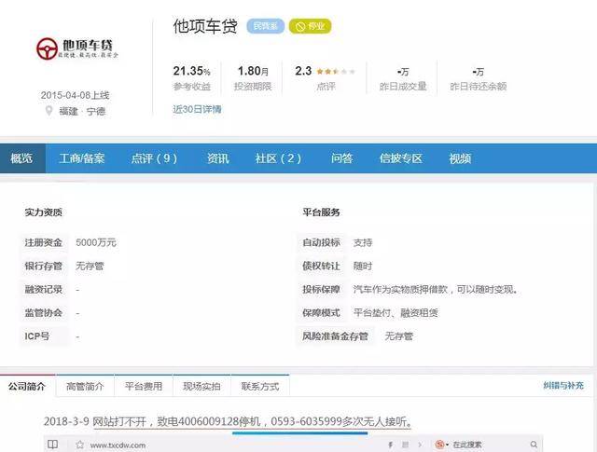
Task: Open the 社区 (2) tab
Action: (x=278, y=158)
